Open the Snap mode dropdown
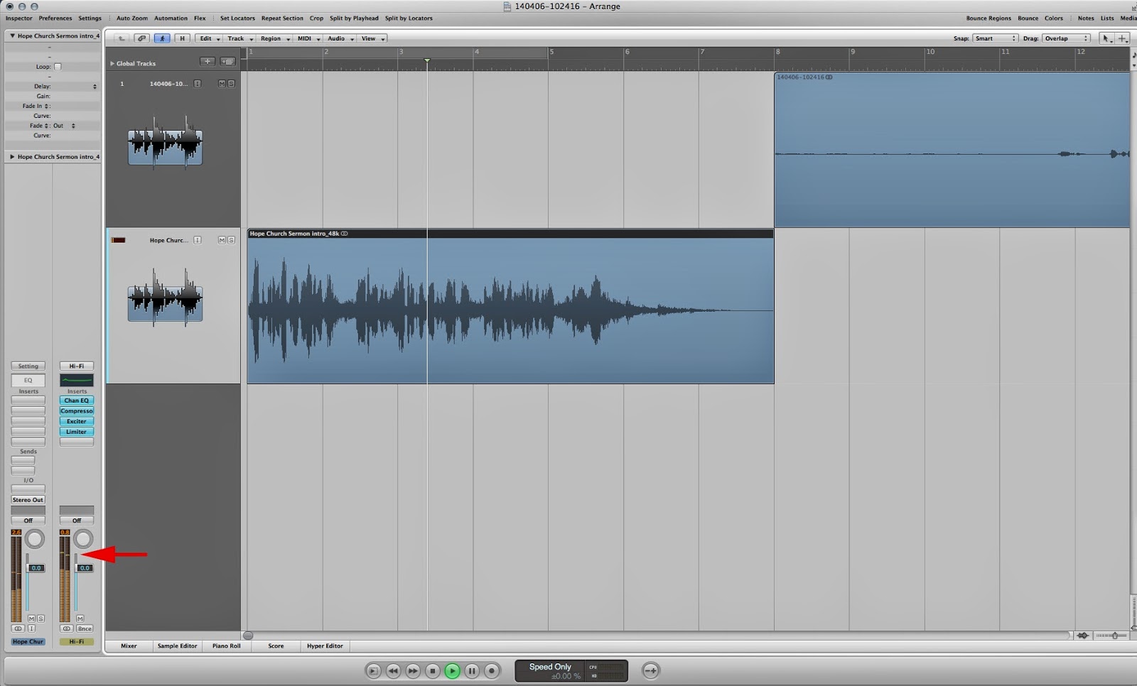This screenshot has height=686, width=1137. [x=995, y=38]
